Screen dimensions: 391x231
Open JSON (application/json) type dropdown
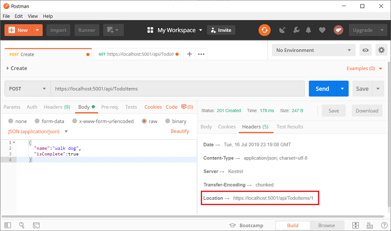click(38, 132)
